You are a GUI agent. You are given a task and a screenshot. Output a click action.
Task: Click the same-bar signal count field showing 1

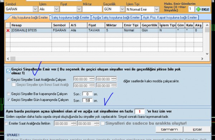click(x=140, y=111)
